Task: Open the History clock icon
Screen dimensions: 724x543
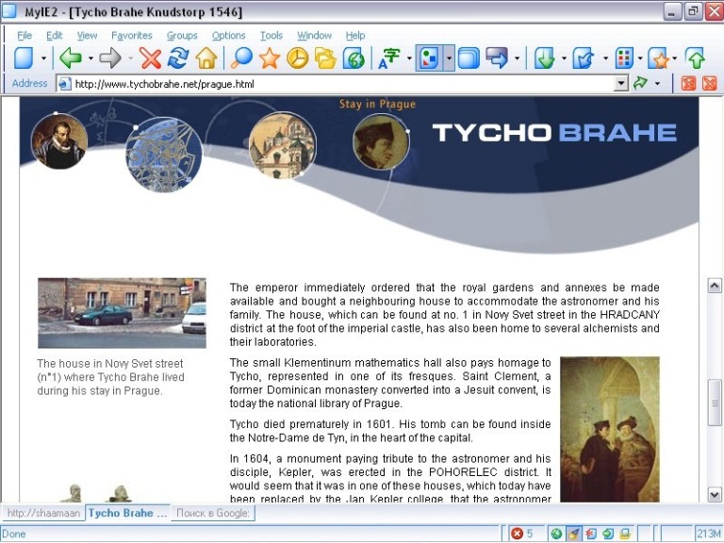Action: click(297, 58)
